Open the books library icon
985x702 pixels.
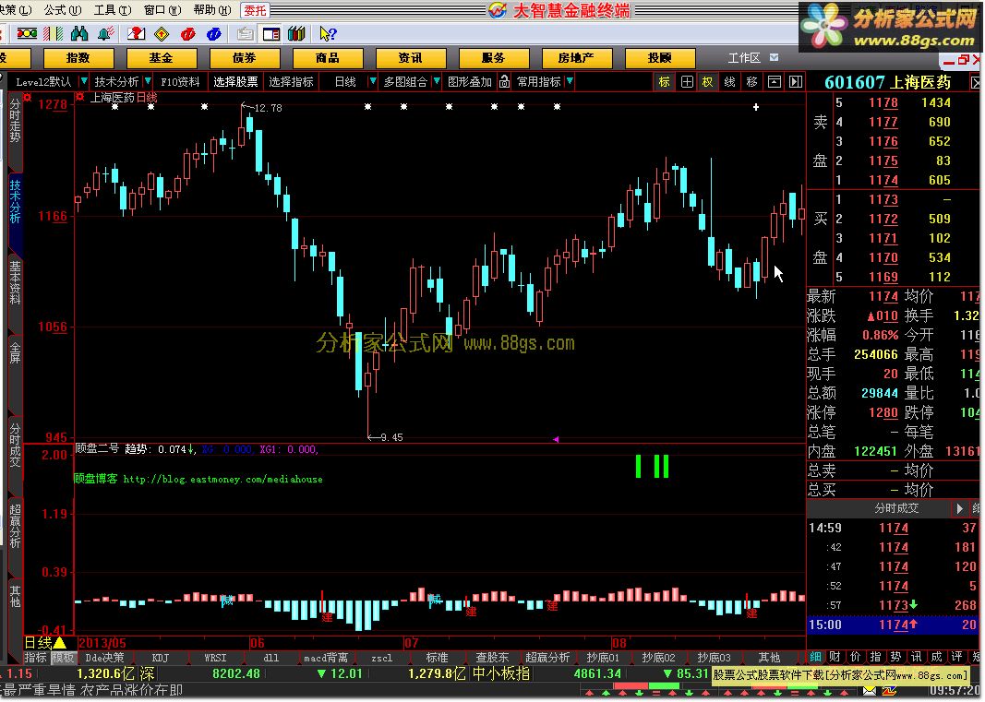(x=296, y=34)
